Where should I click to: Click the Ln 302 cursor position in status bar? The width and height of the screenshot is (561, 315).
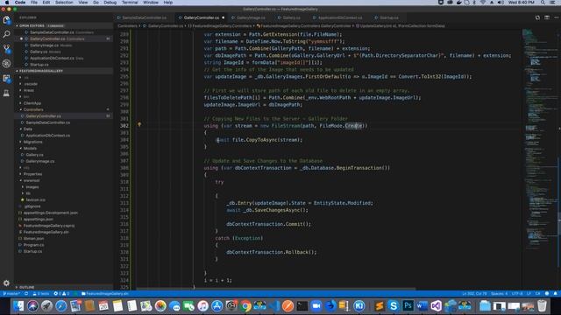point(474,294)
